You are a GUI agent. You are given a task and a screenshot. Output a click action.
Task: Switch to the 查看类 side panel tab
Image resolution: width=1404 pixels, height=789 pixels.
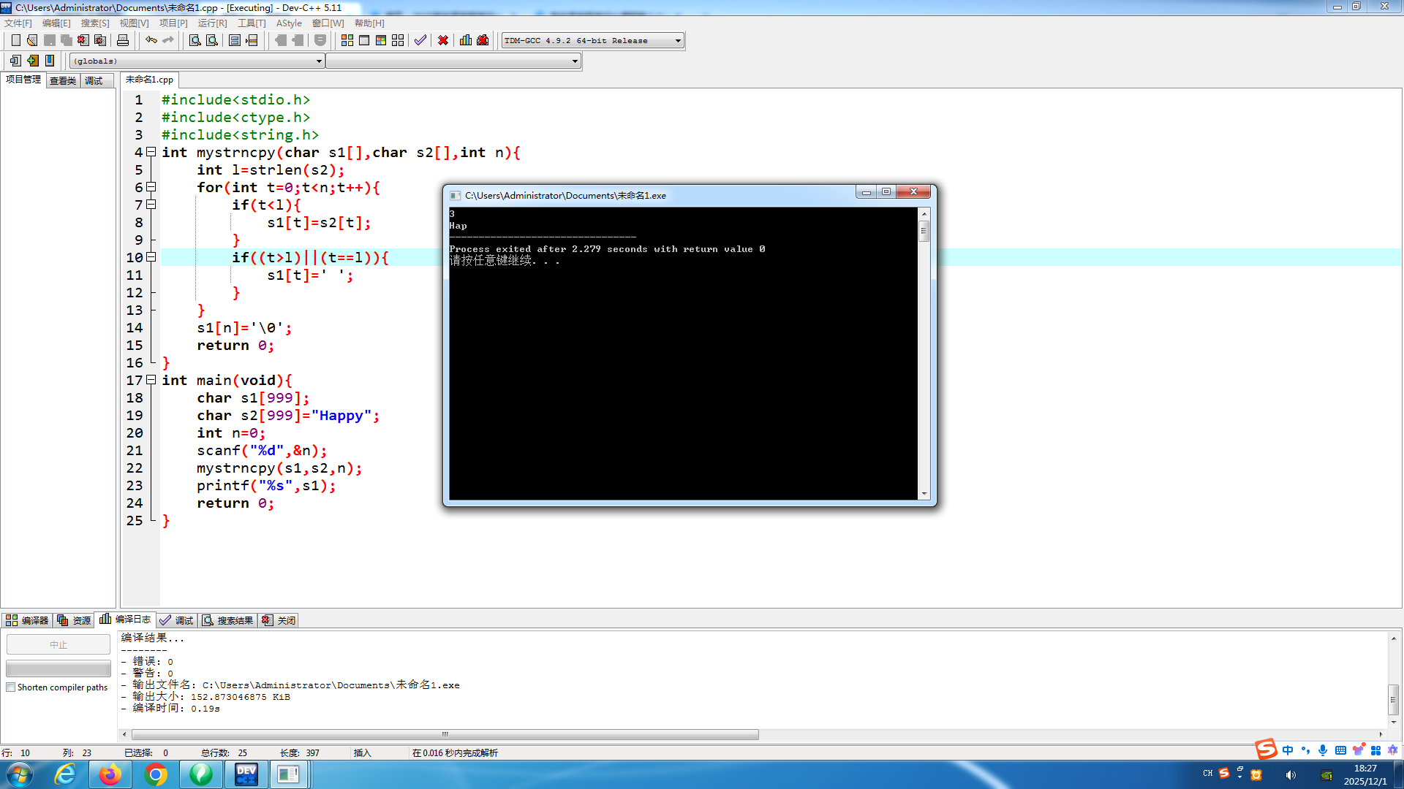(x=63, y=80)
